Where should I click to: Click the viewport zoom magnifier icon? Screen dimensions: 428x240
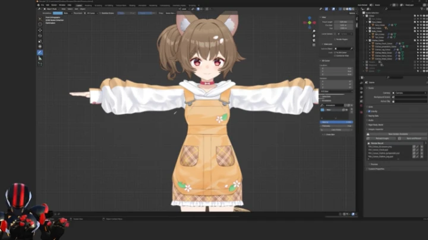click(314, 31)
